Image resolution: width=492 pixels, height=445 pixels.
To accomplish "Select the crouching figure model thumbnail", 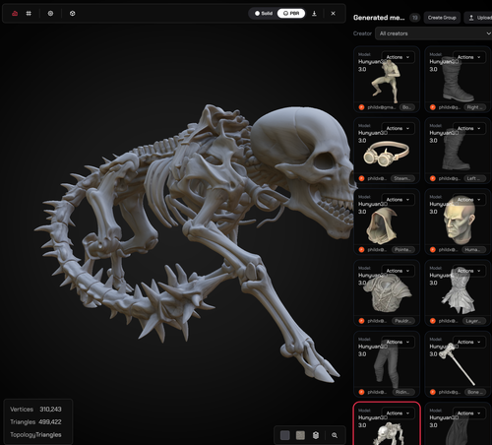I will 387,82.
